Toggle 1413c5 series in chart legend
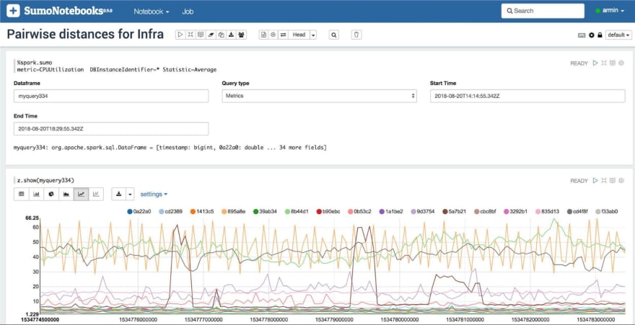 pos(202,211)
